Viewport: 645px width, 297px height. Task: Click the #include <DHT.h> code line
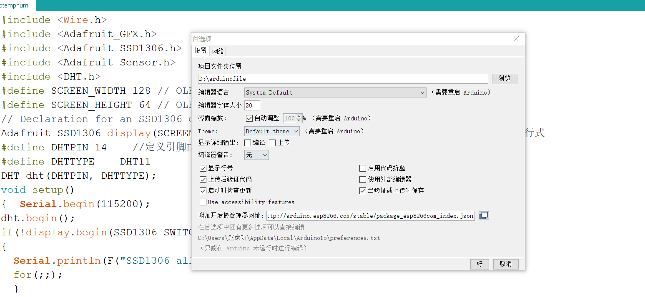pyautogui.click(x=51, y=77)
